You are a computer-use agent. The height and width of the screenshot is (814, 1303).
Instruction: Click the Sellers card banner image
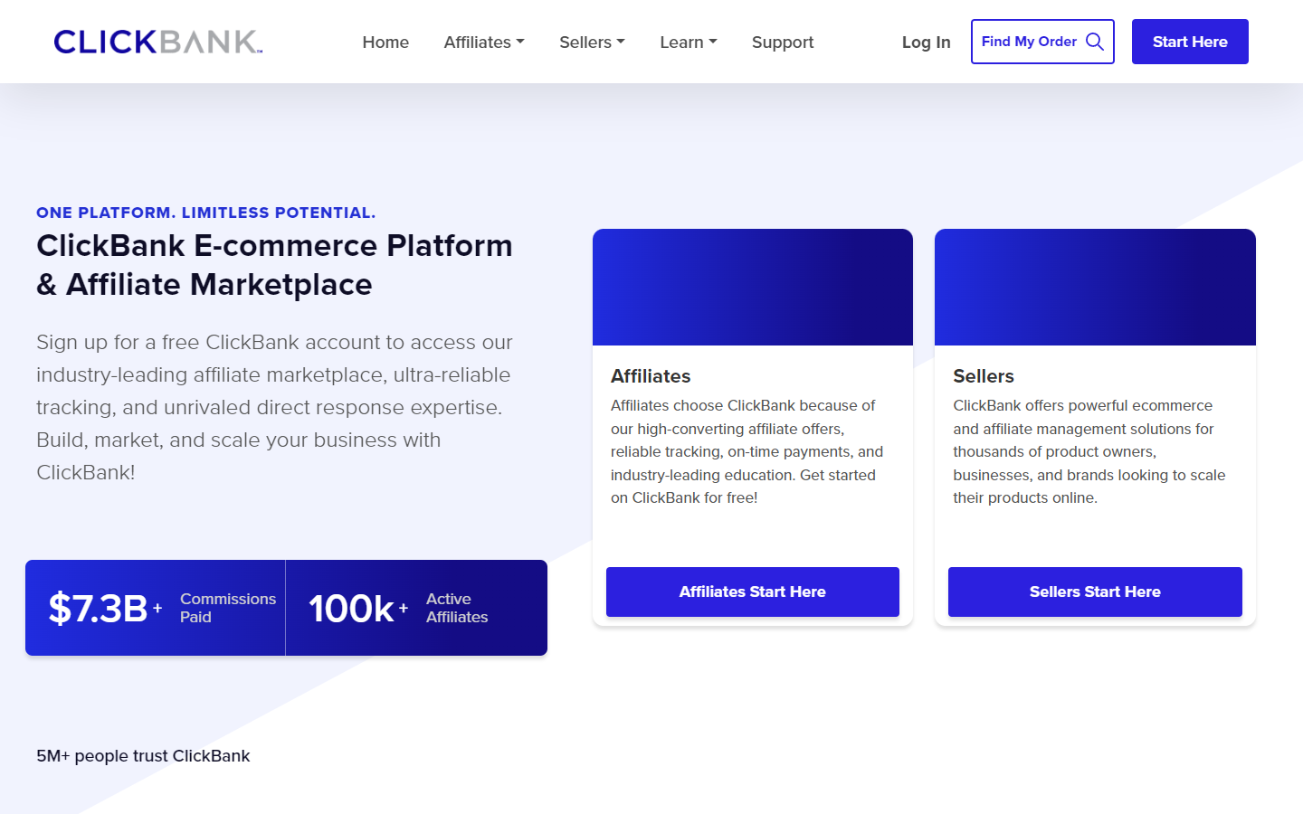tap(1095, 287)
